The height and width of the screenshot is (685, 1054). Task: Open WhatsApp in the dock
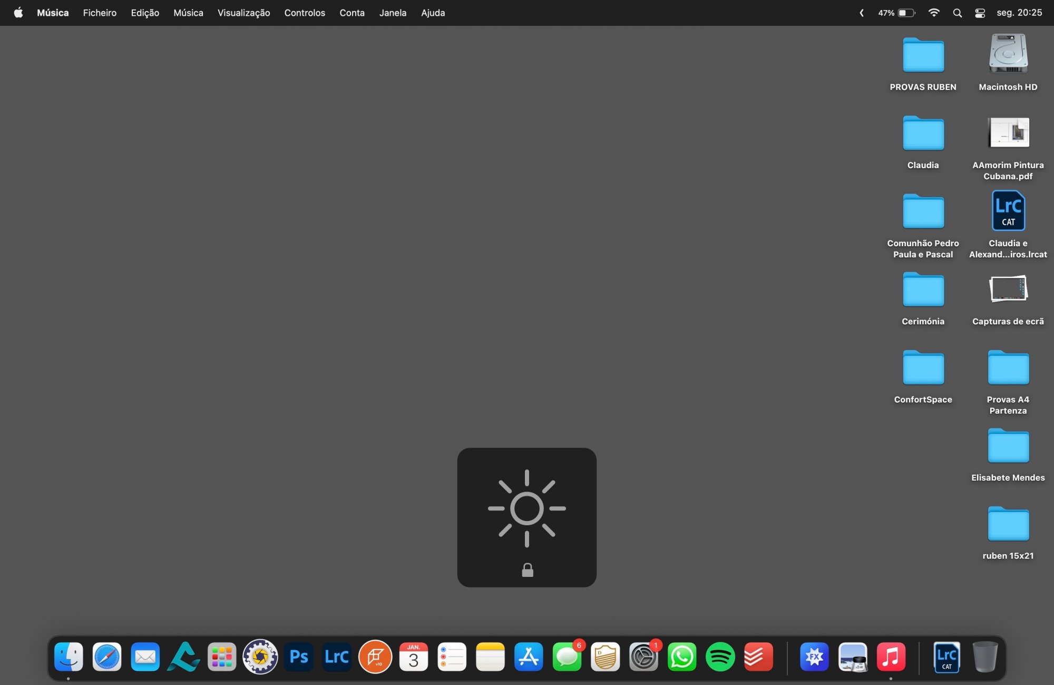(x=682, y=657)
